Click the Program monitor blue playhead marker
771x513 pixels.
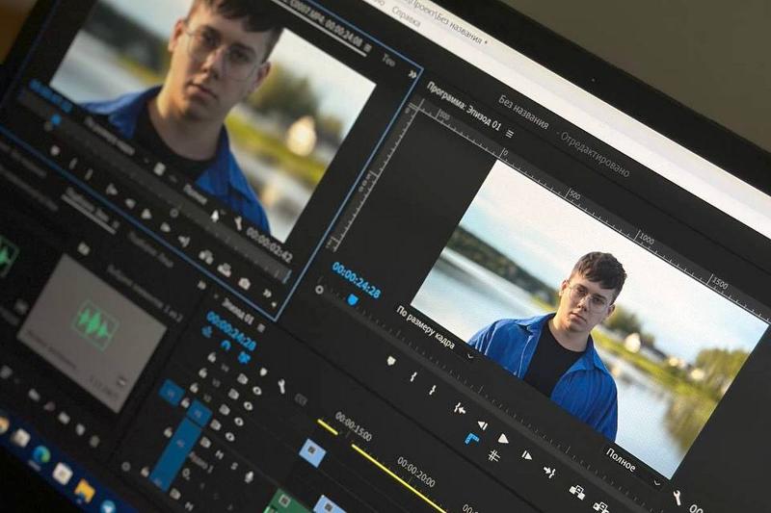point(352,299)
